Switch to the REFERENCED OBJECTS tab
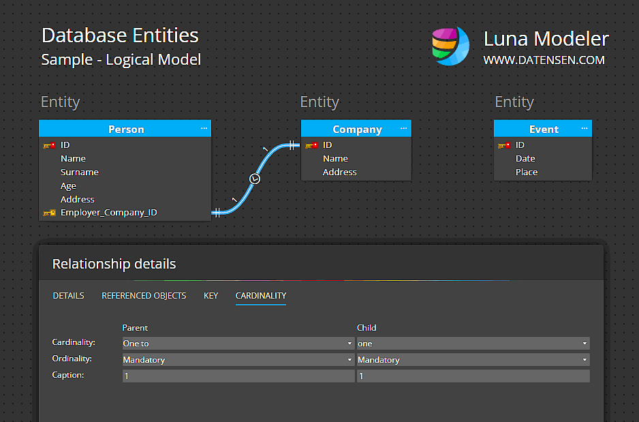This screenshot has width=639, height=422. 144,295
